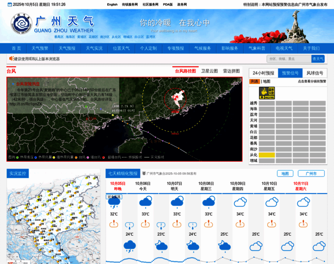Click in the location search input field
The image size is (334, 264).
pyautogui.click(x=289, y=59)
